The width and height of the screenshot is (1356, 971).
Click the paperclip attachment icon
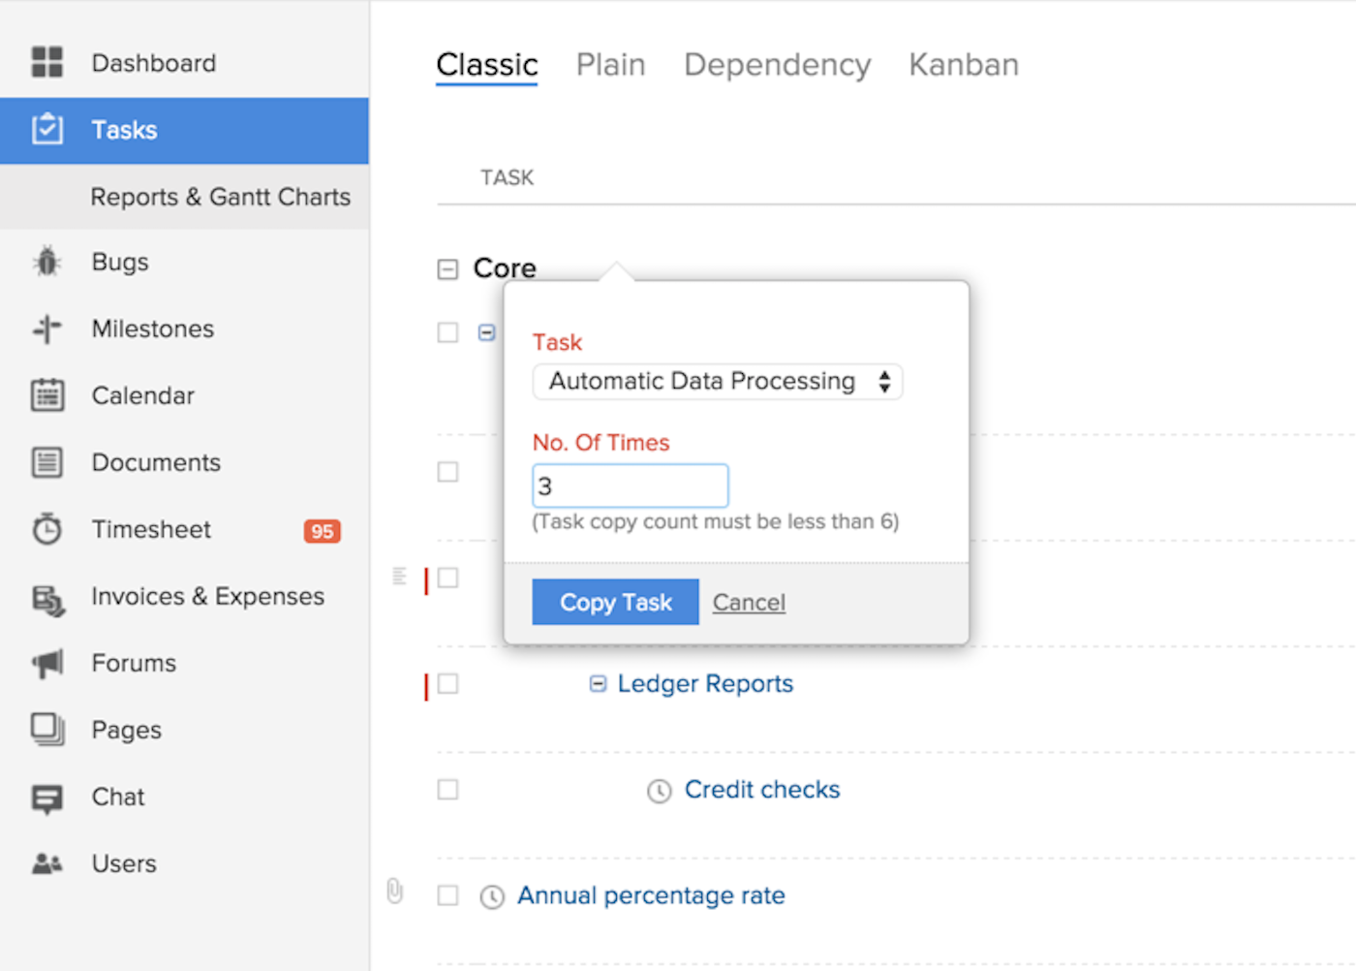click(394, 891)
